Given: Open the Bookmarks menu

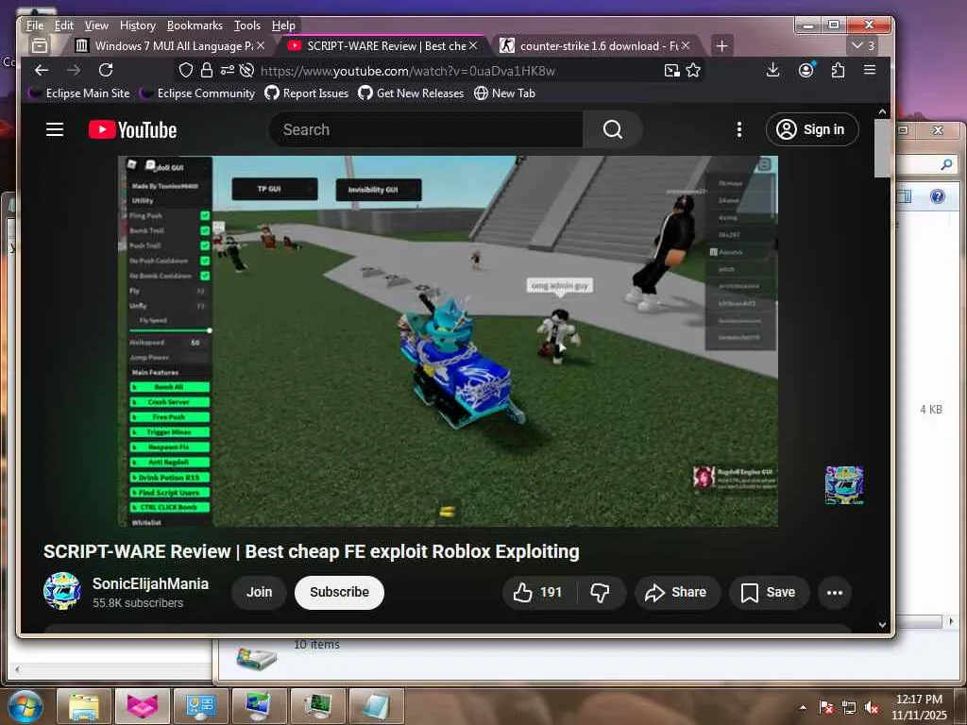Looking at the screenshot, I should point(195,25).
